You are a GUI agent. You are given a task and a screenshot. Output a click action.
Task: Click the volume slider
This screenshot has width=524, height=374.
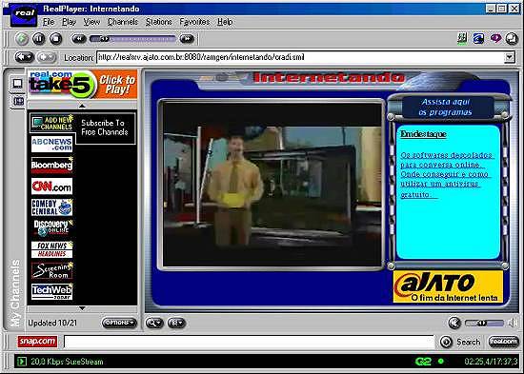tap(484, 324)
